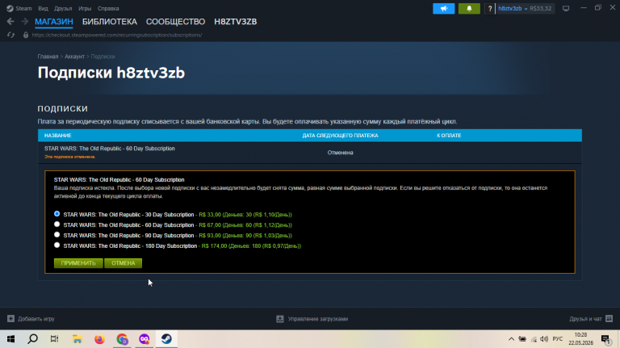Open the Справка menu

(108, 8)
